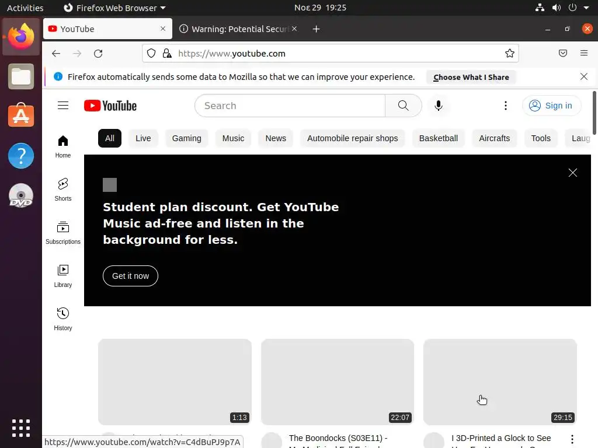Screen dimensions: 598x448
Task: Select the Music filter chip
Action: (233, 138)
